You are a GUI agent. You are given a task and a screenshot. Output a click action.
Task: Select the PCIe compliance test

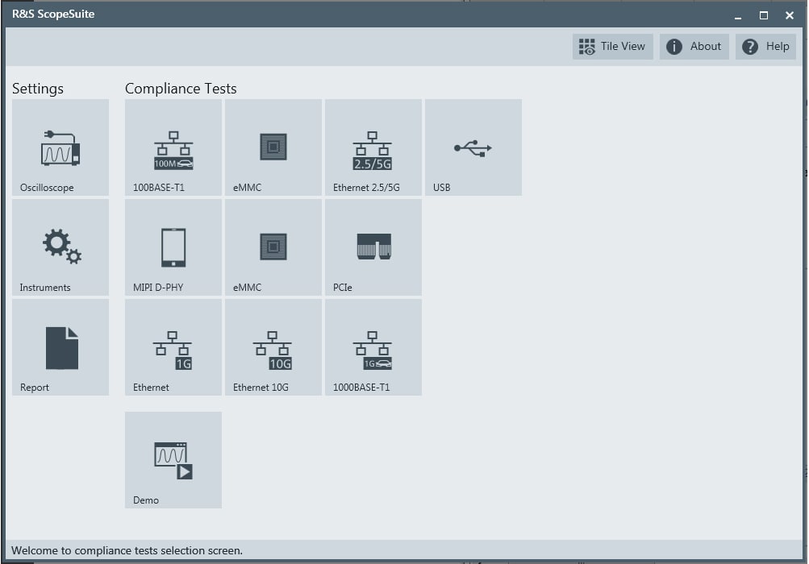tap(373, 247)
